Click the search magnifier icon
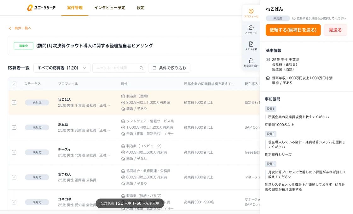This screenshot has height=214, width=353. (141, 68)
